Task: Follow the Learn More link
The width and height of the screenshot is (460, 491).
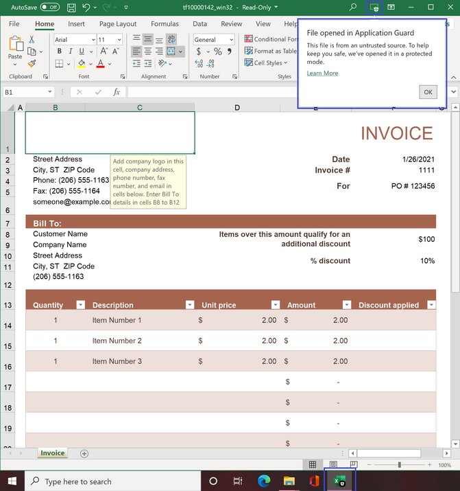Action: click(x=322, y=73)
